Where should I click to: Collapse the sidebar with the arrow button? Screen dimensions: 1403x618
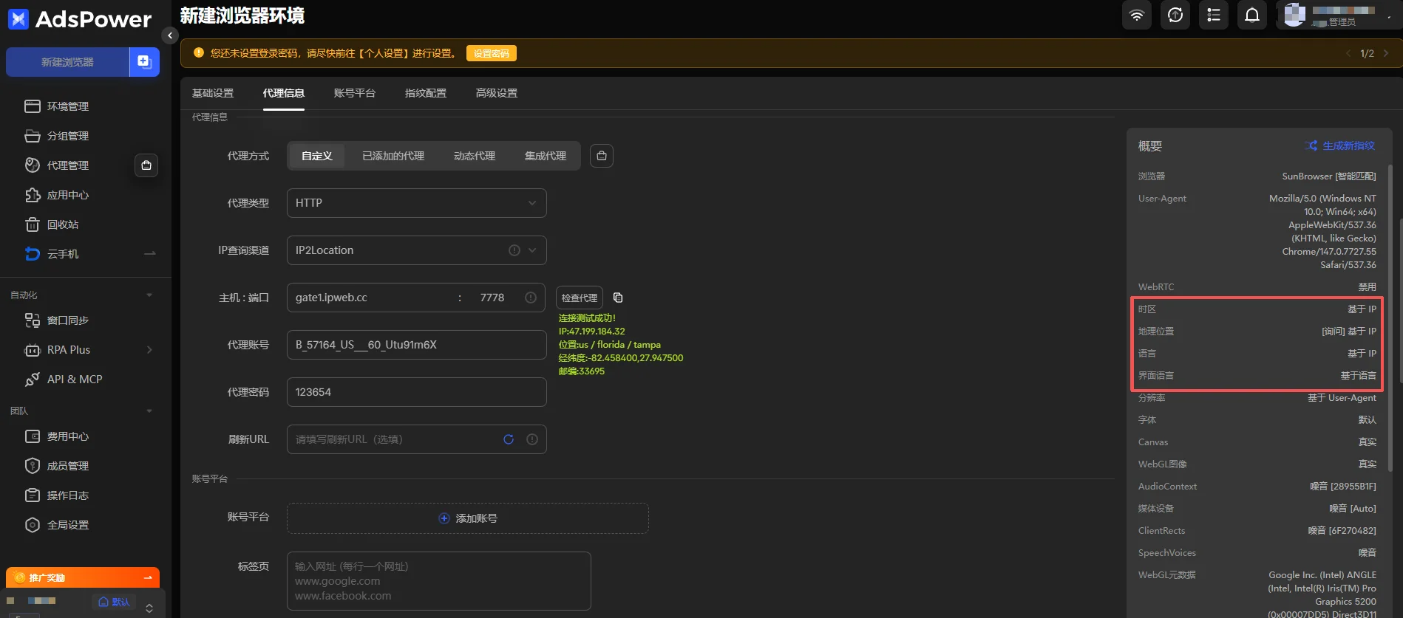170,35
